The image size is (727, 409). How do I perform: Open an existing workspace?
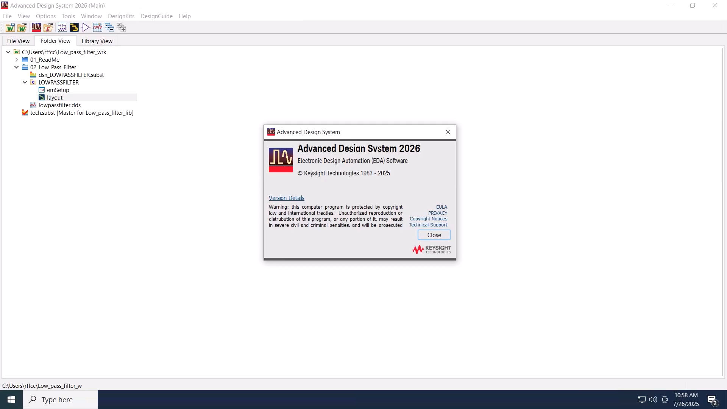[x=22, y=27]
